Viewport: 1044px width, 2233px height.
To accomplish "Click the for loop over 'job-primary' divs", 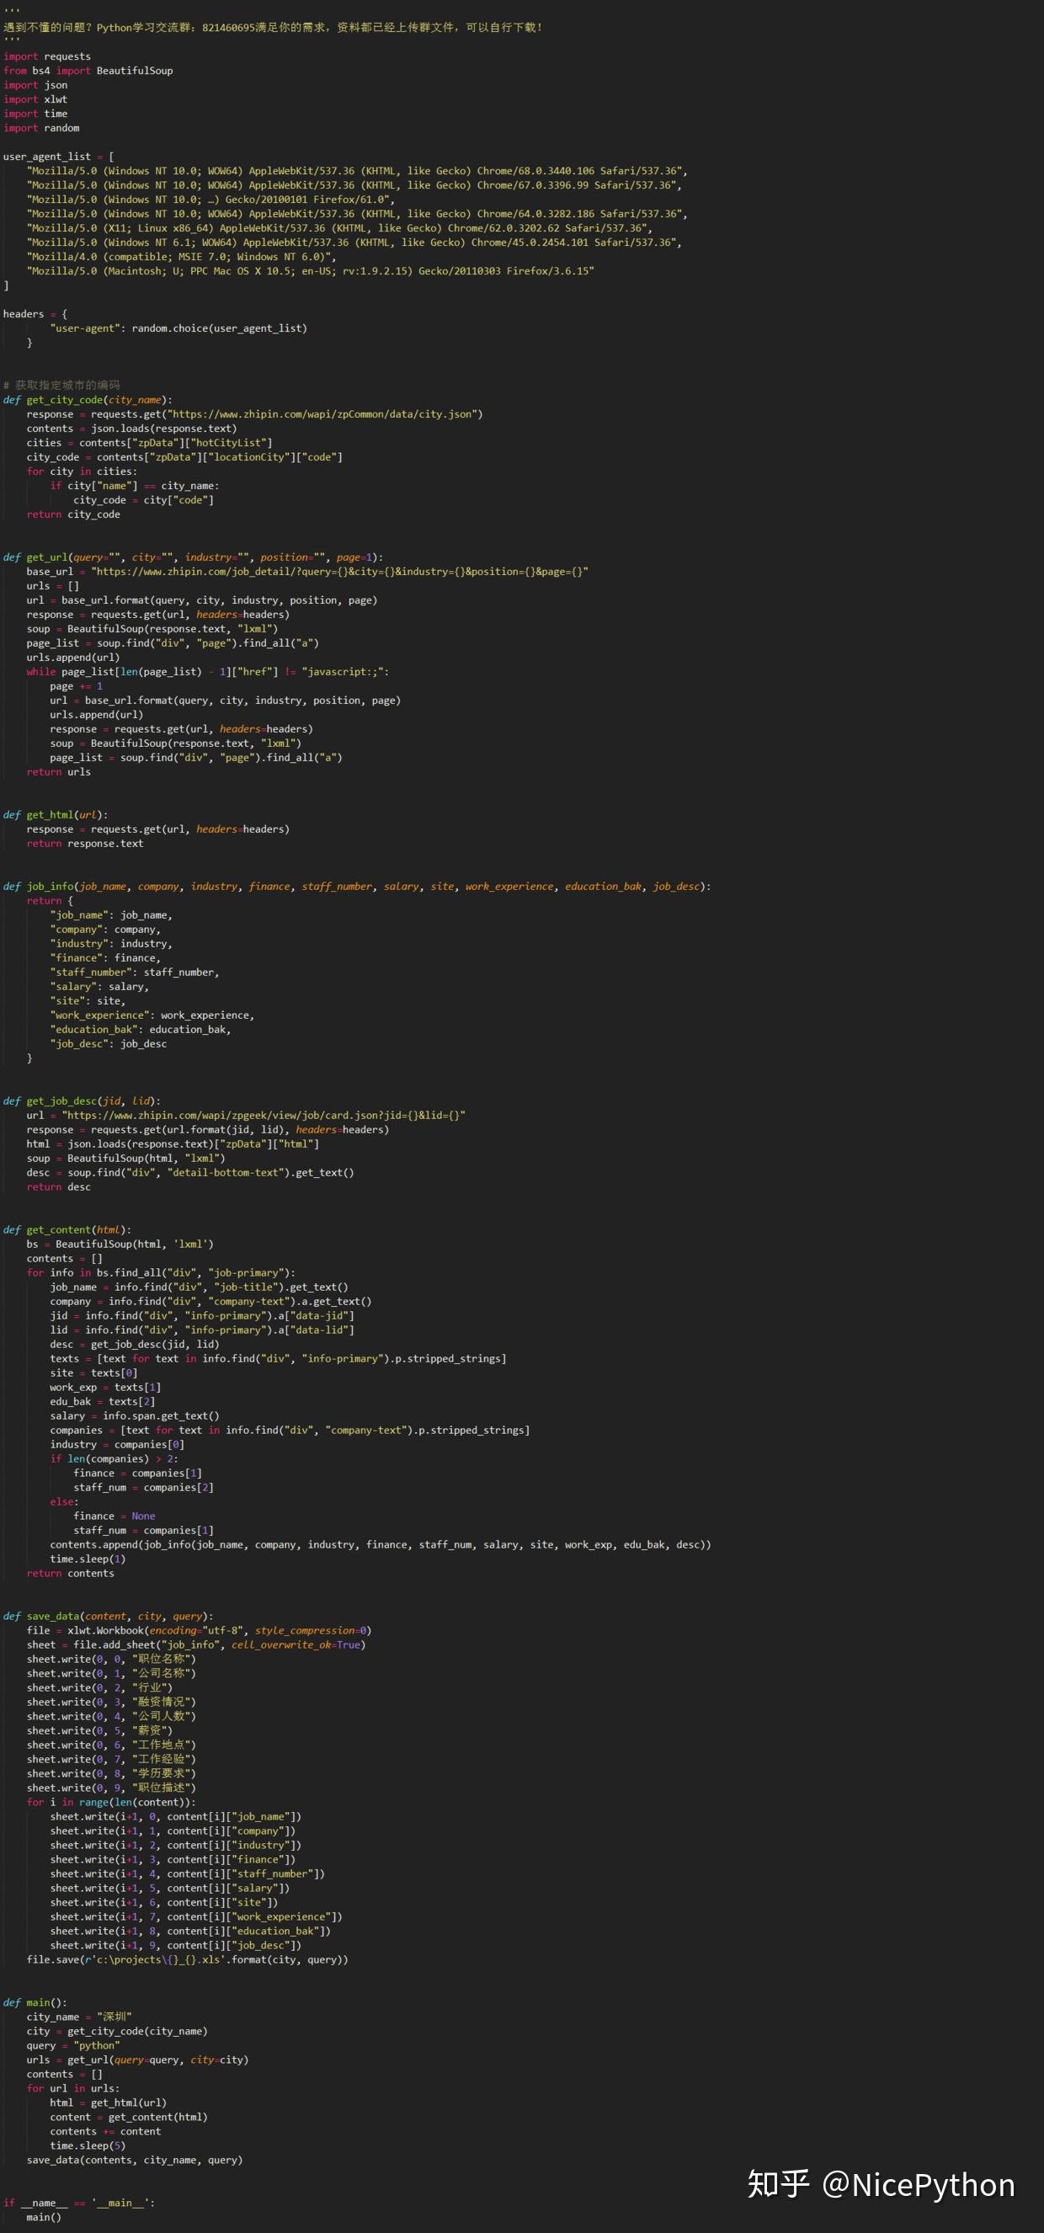I will tap(161, 1272).
